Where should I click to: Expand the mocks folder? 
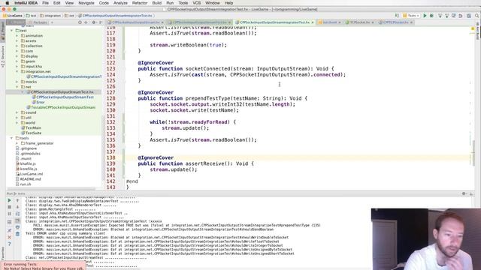17,82
